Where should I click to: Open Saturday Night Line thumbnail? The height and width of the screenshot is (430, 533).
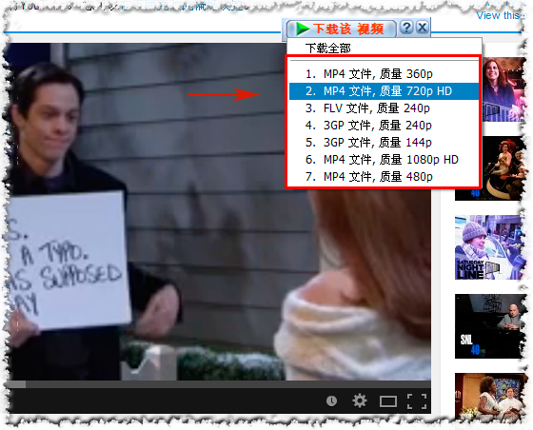(490, 247)
